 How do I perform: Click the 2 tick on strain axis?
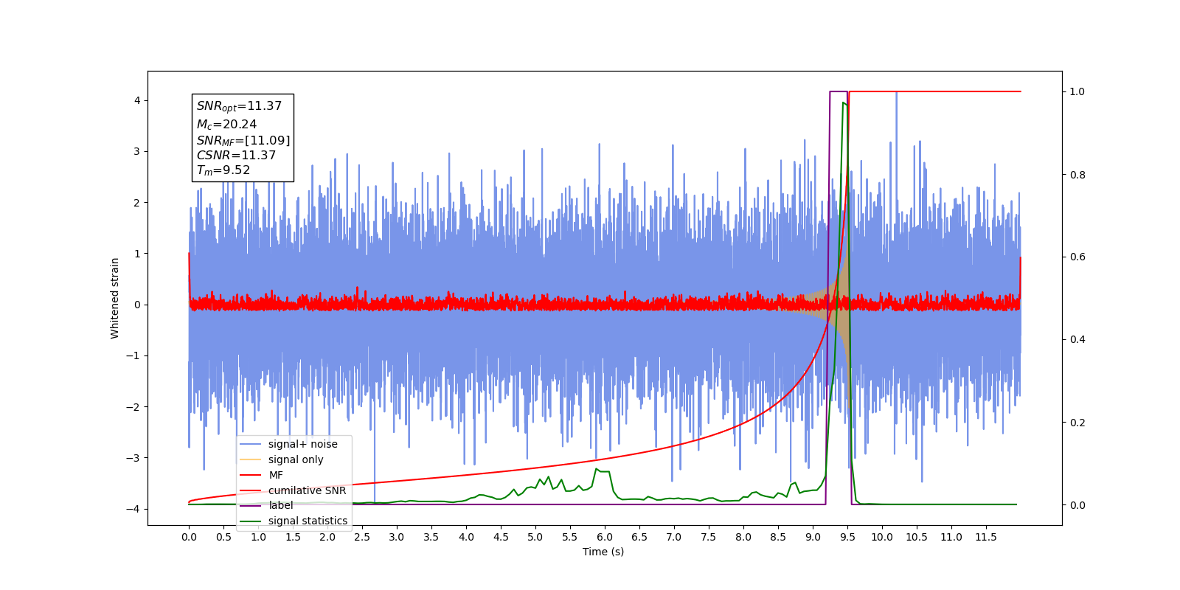[x=137, y=203]
